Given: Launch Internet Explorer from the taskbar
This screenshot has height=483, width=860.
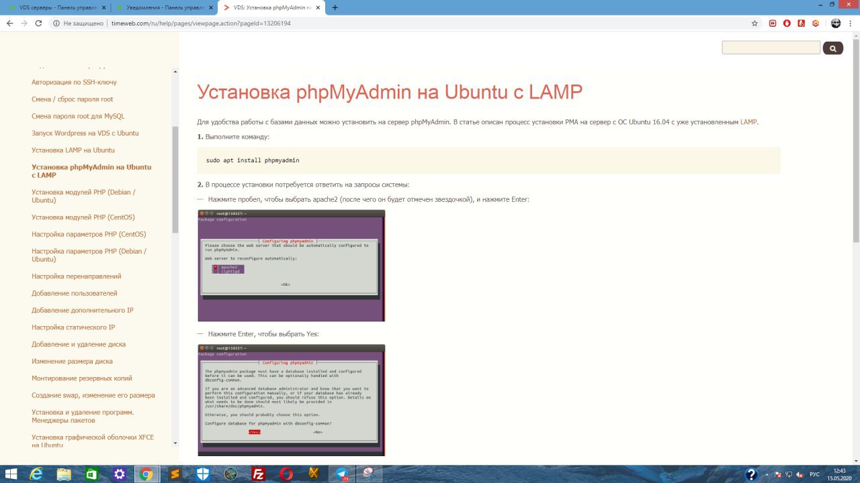Looking at the screenshot, I should tap(37, 474).
